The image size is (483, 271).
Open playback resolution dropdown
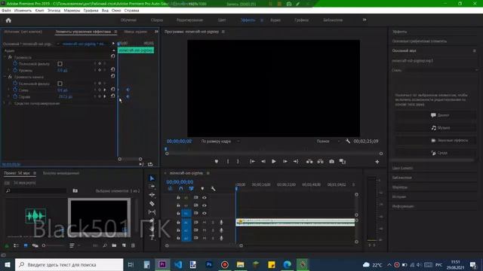pos(328,141)
